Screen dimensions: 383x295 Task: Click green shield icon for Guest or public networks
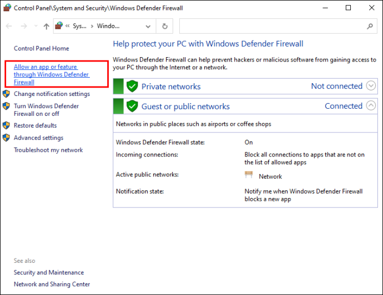pos(132,106)
